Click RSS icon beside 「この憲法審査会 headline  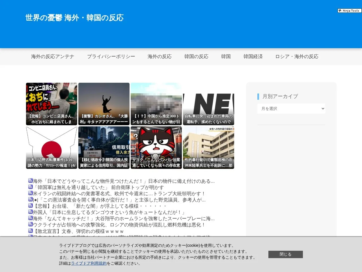click(x=31, y=199)
